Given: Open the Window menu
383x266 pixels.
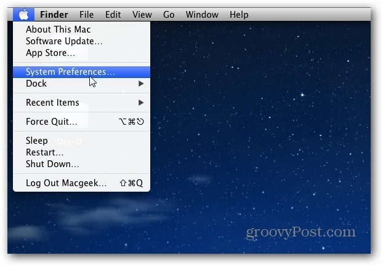Looking at the screenshot, I should [202, 15].
